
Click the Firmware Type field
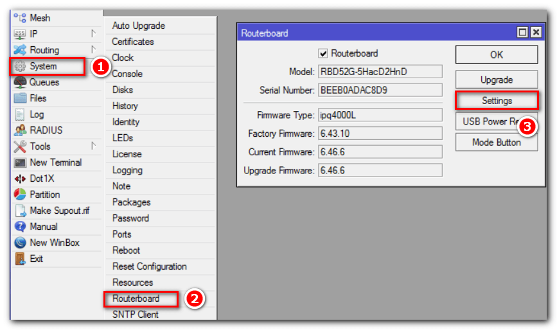coord(380,116)
